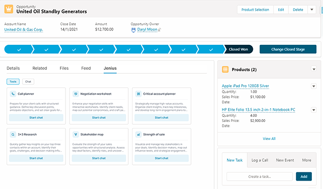Click the Close Date value 14/1/2021
Image resolution: width=323 pixels, height=189 pixels.
69,29
